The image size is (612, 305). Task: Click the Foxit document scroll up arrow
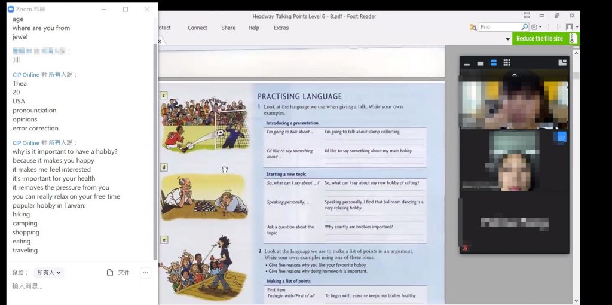click(x=576, y=52)
